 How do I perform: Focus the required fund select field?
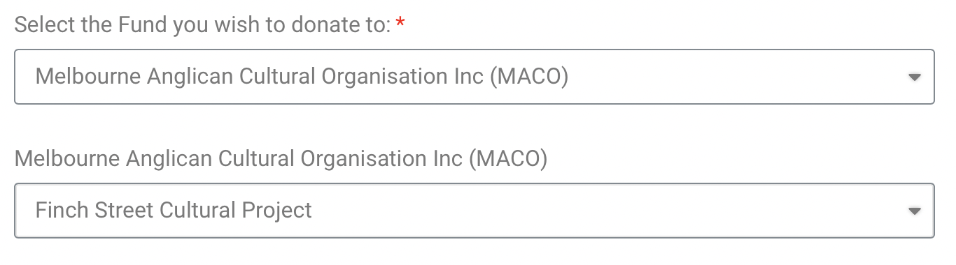tap(475, 77)
